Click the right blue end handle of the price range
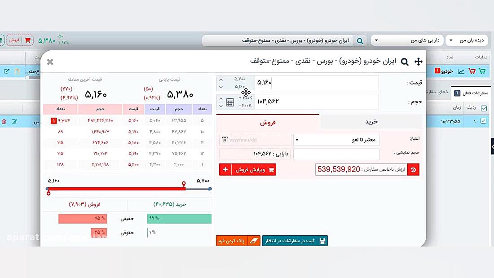The width and height of the screenshot is (494, 278). click(210, 189)
